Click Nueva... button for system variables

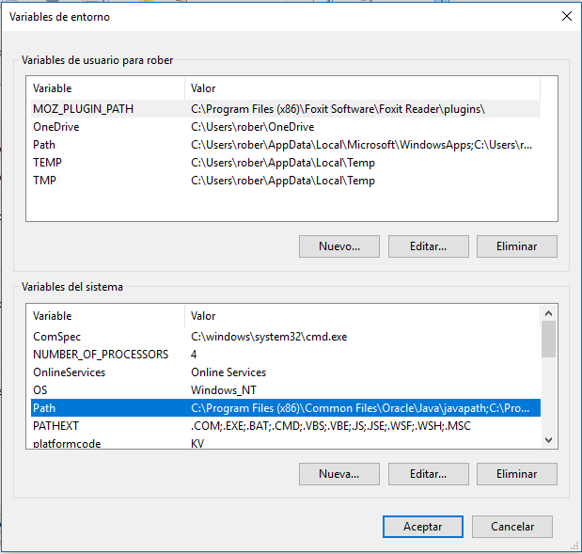coord(339,474)
